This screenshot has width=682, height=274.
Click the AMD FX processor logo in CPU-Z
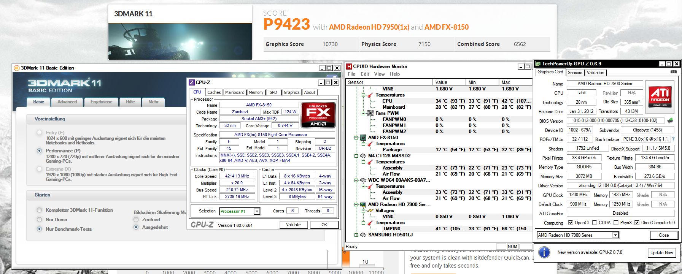(x=318, y=115)
